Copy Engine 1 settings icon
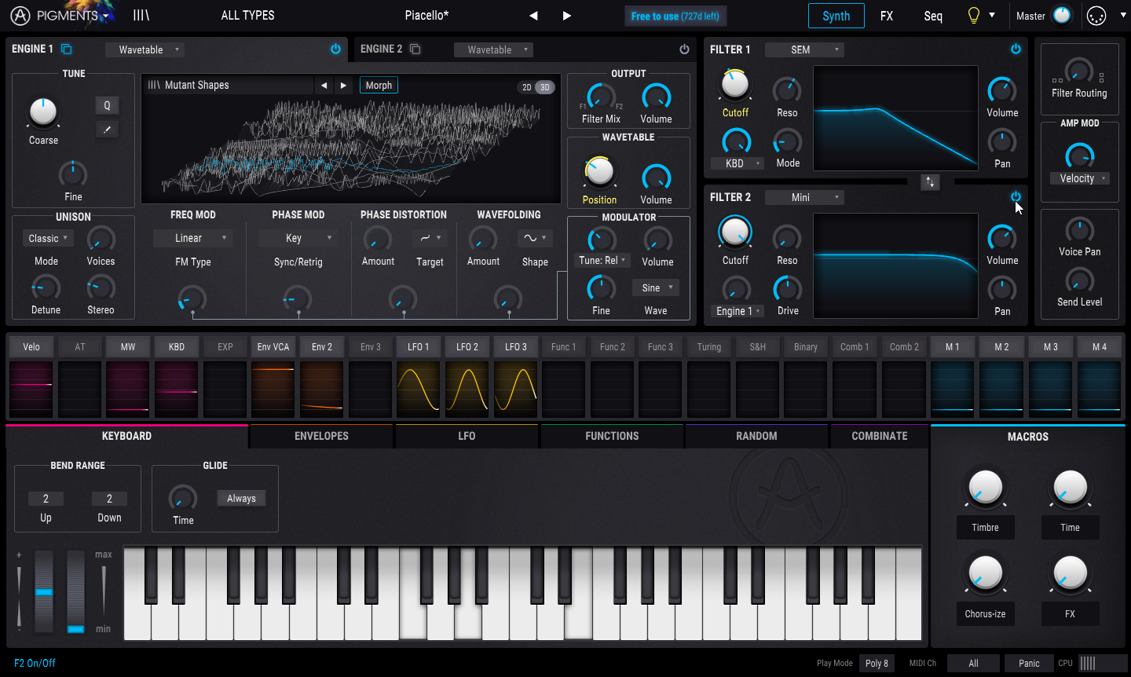 point(67,49)
